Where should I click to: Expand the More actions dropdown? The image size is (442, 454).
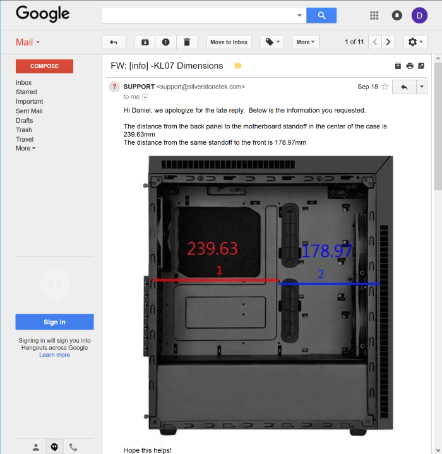pos(306,42)
